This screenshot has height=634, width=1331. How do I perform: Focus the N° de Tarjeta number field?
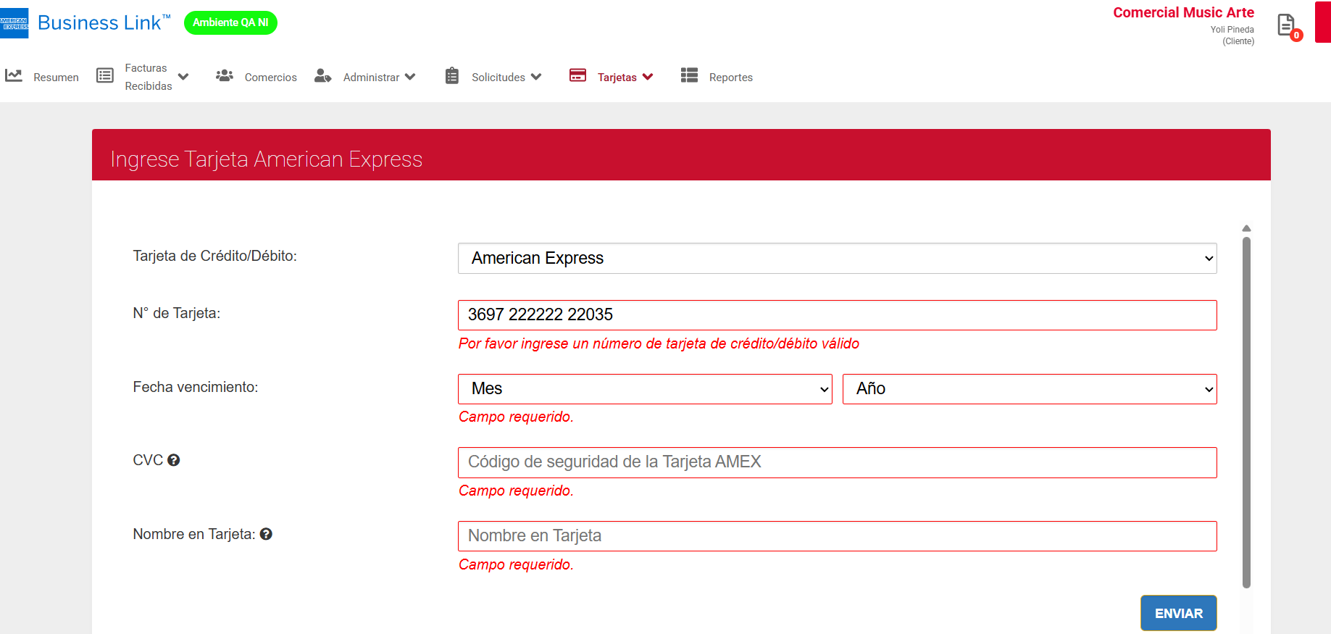tap(837, 315)
